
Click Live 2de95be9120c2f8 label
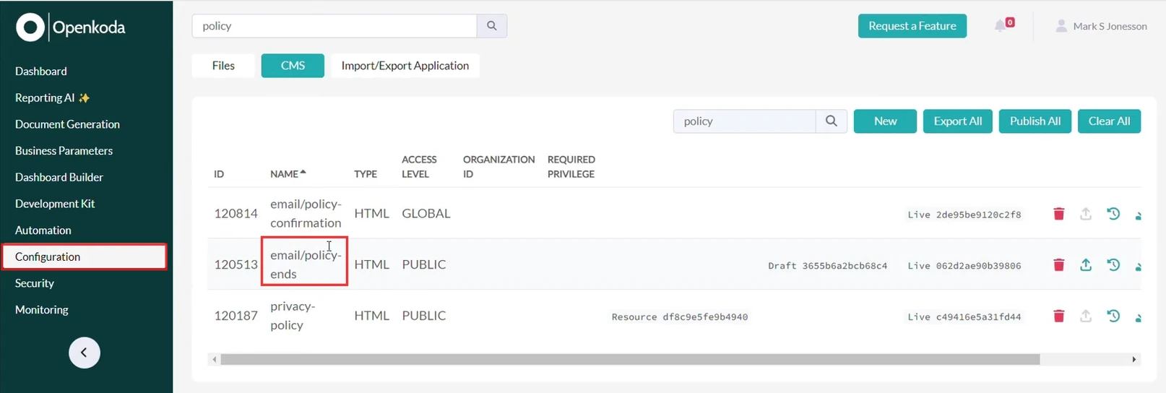tap(964, 215)
